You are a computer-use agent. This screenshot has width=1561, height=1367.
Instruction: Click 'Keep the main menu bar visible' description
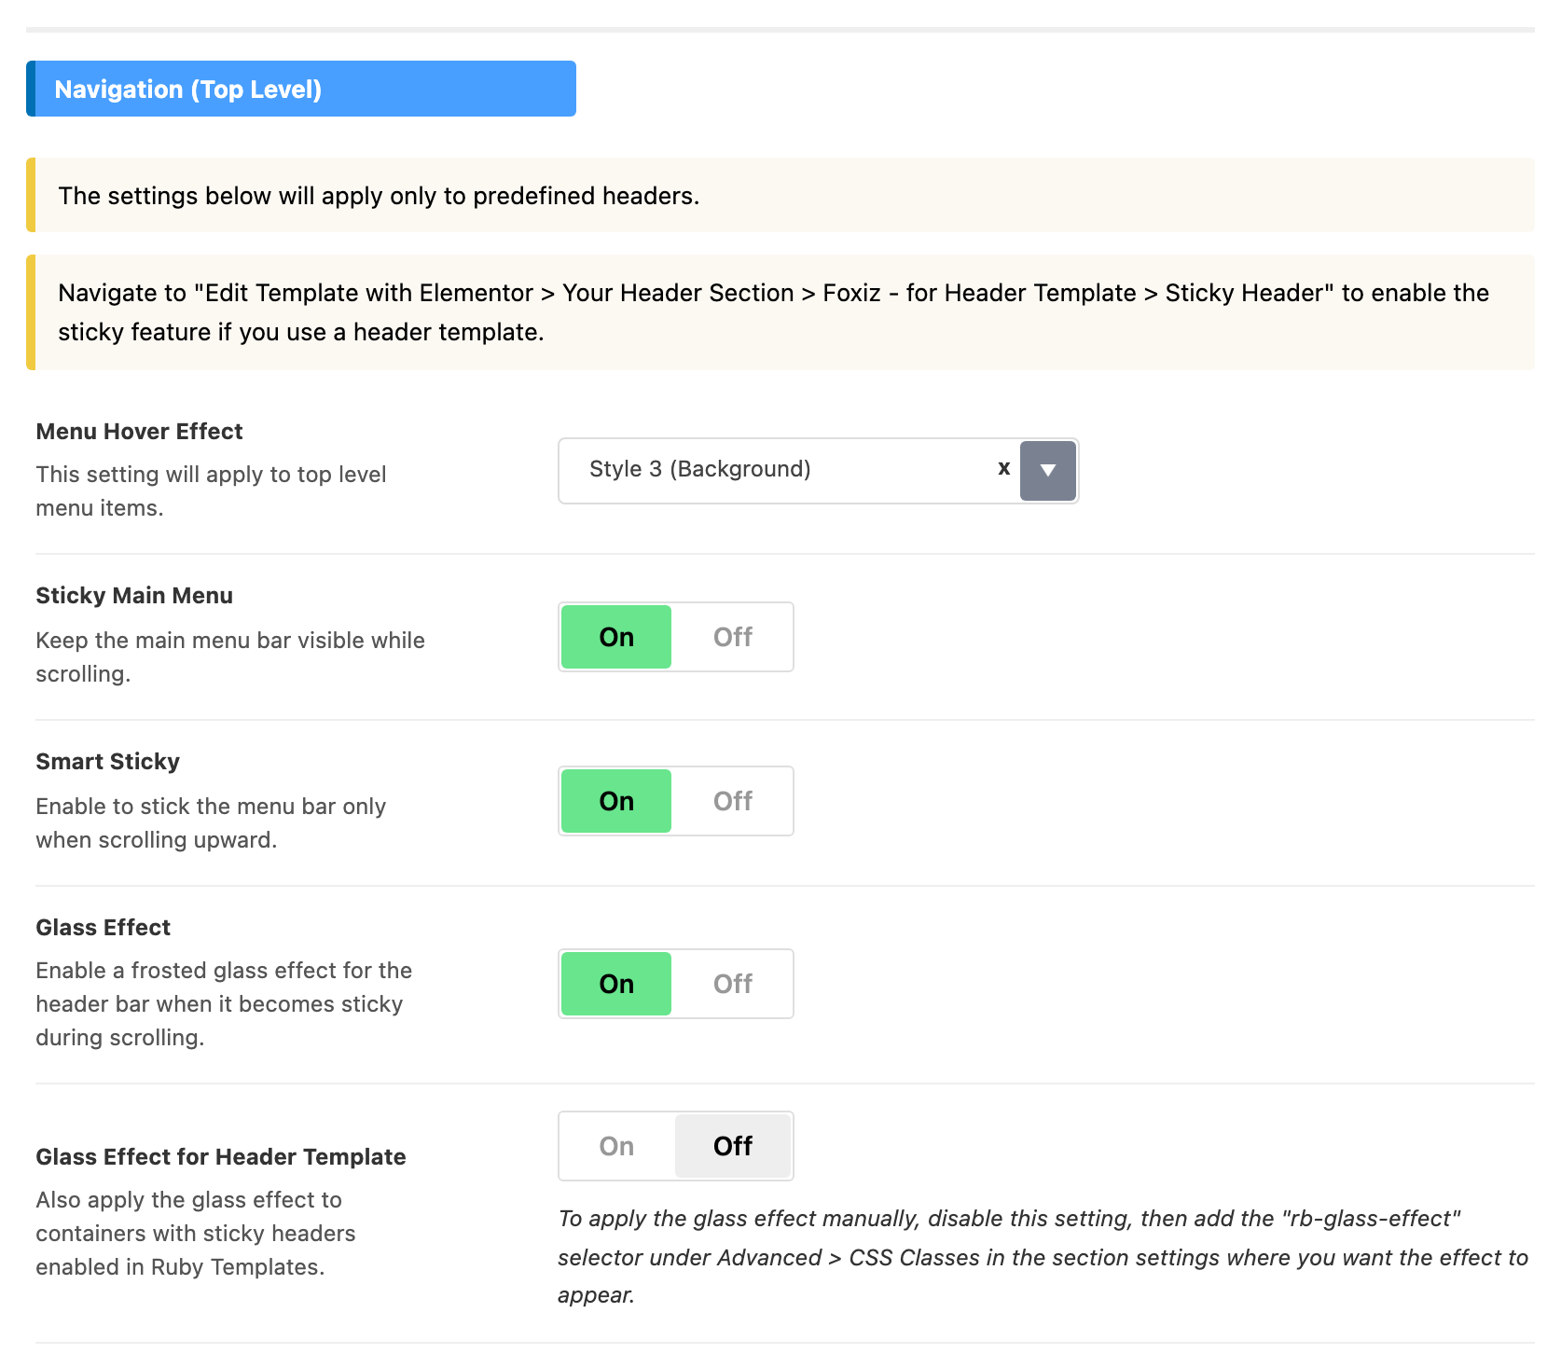pyautogui.click(x=230, y=656)
